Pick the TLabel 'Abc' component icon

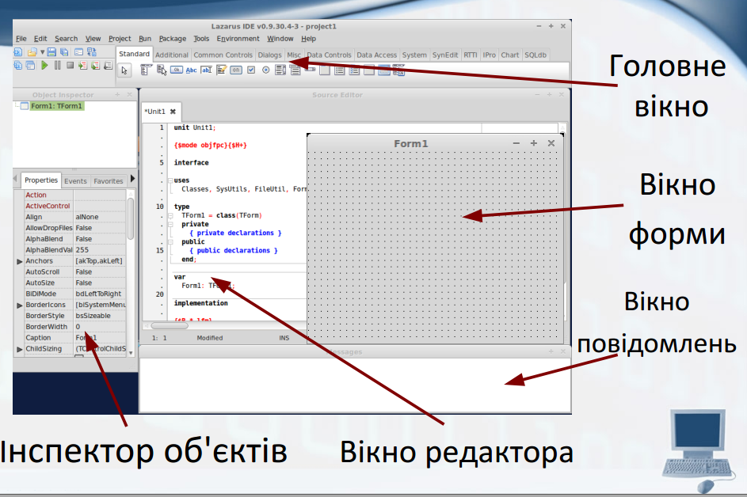191,70
